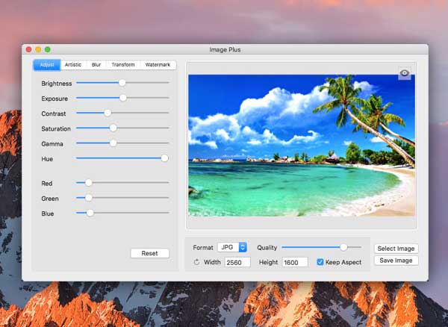The image size is (448, 327).
Task: Open the Blur tab
Action: [96, 65]
